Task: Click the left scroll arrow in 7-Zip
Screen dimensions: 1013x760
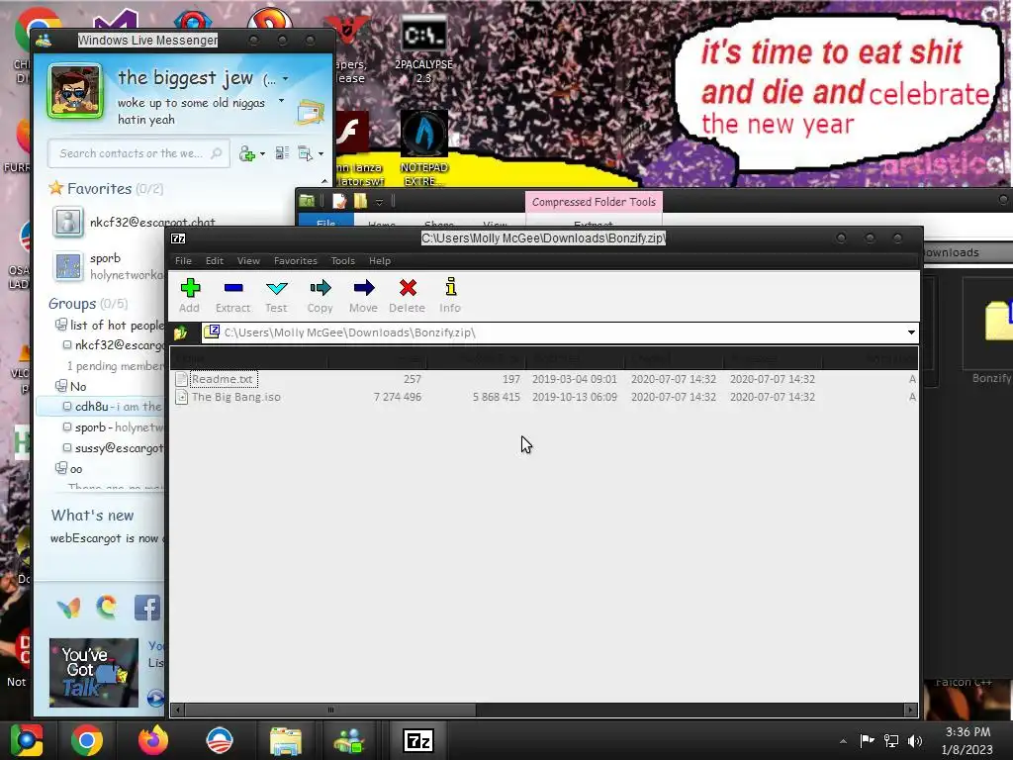Action: (178, 710)
